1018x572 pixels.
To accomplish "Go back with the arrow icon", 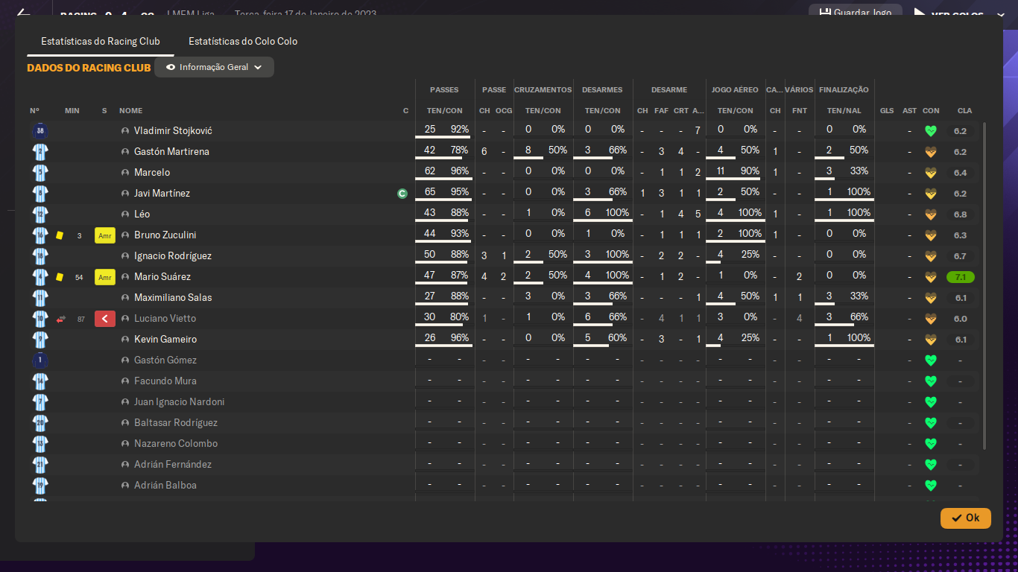I will coord(24,13).
